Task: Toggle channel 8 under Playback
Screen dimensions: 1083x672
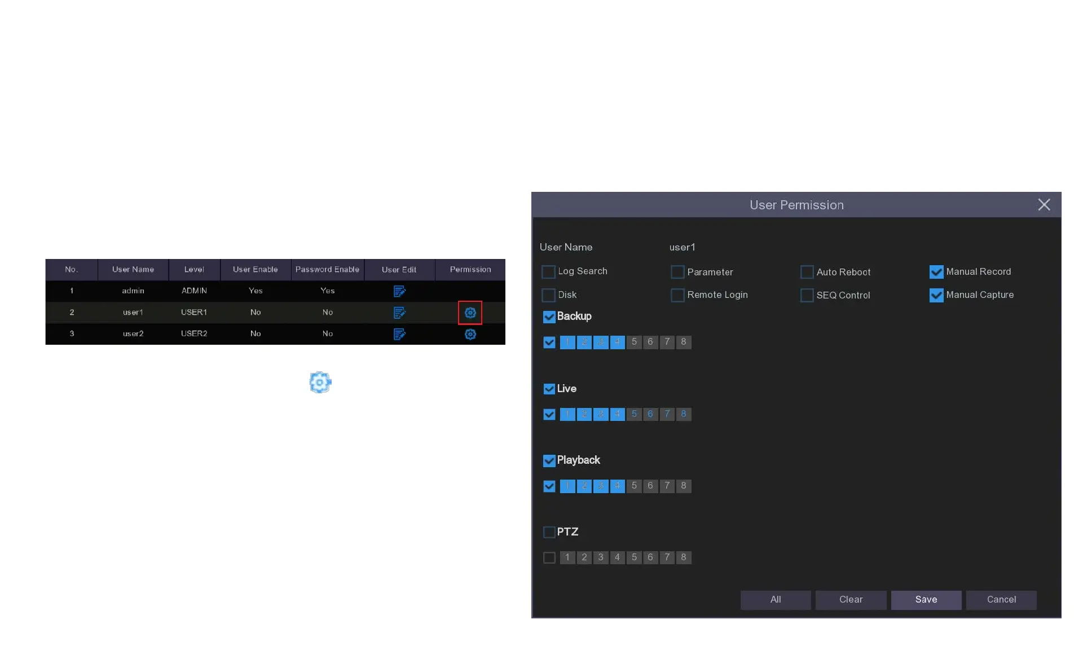Action: tap(683, 486)
